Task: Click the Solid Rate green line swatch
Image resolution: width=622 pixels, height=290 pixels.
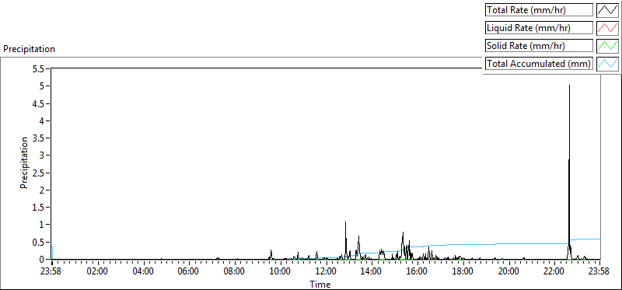Action: coord(608,46)
